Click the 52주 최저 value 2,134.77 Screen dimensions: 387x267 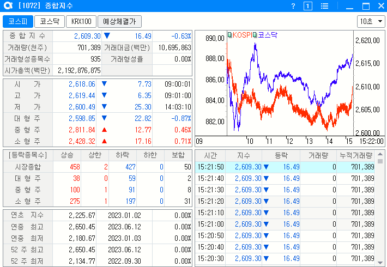[x=82, y=261]
